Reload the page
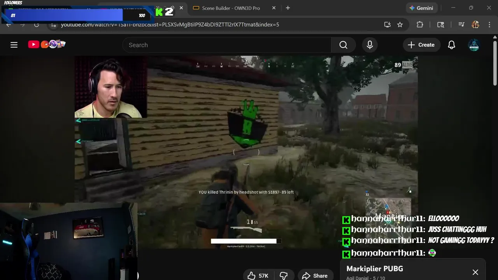 [37, 24]
